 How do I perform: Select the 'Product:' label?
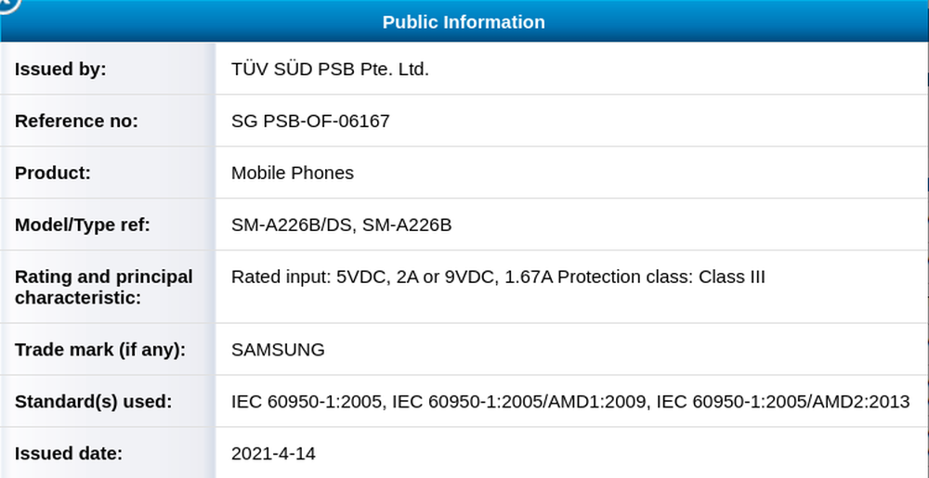click(x=53, y=173)
